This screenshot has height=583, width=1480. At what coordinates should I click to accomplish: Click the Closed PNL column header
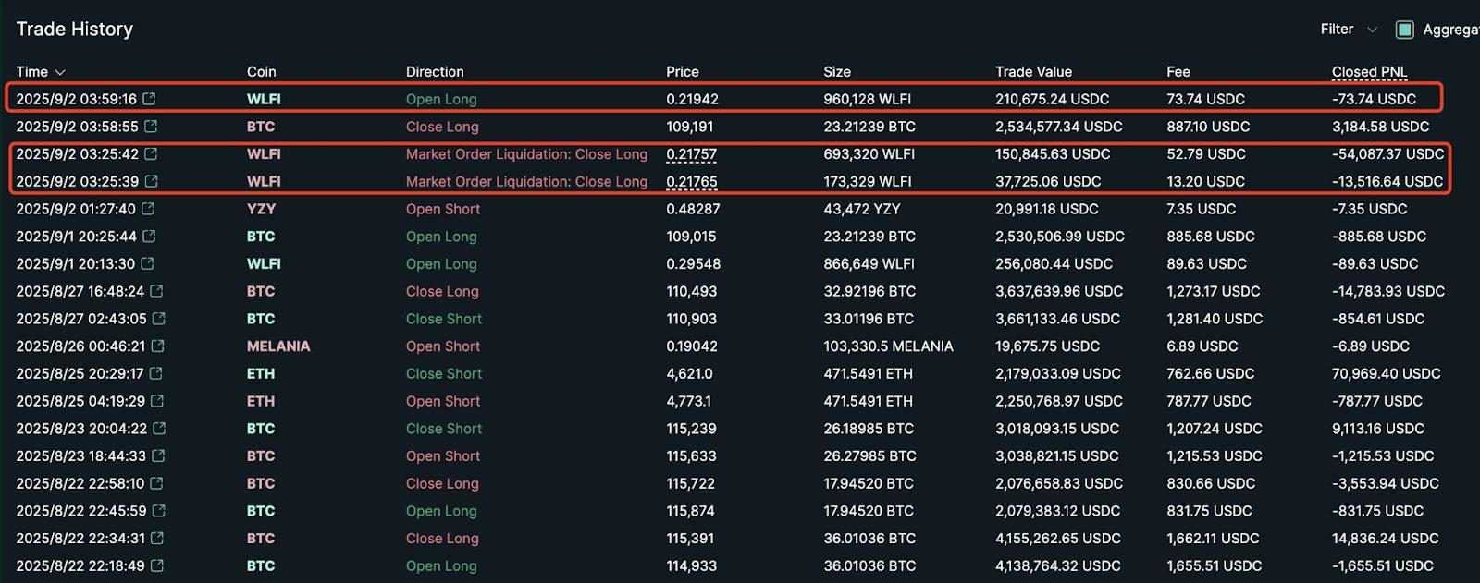click(x=1369, y=72)
